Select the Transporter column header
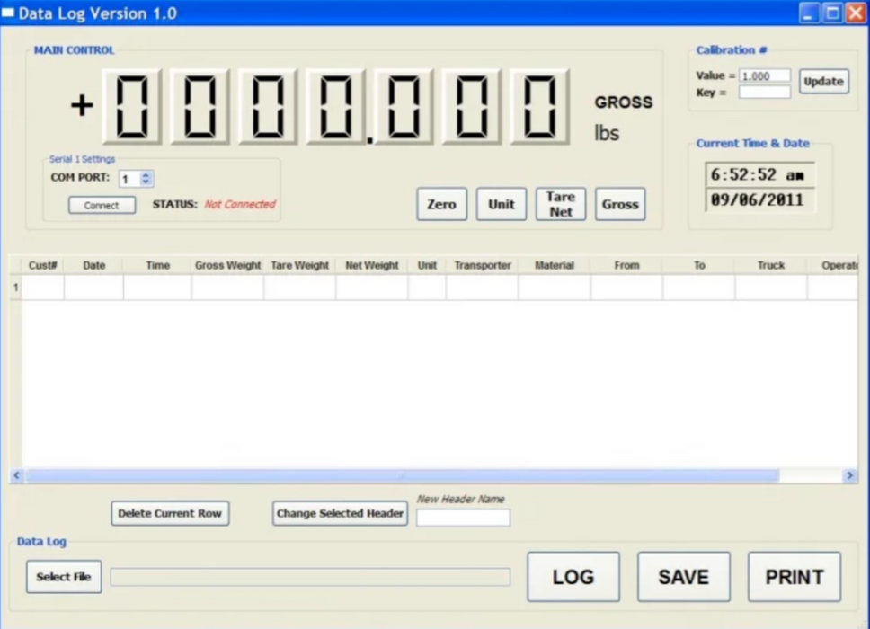 (x=482, y=265)
